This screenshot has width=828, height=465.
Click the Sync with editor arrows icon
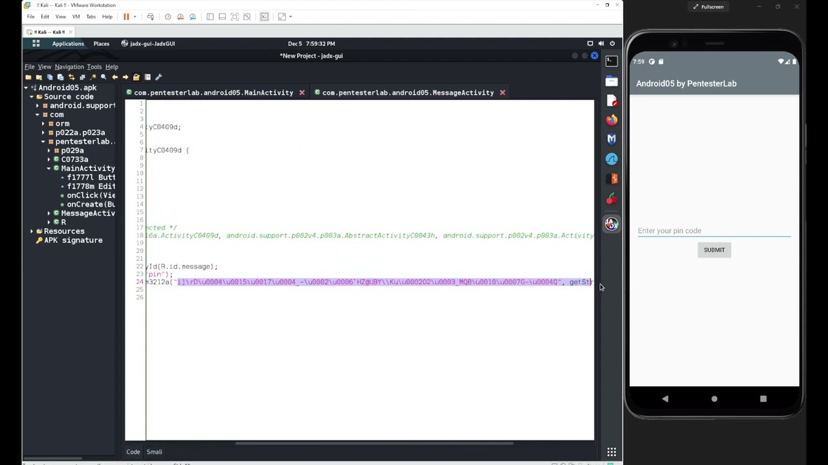71,77
